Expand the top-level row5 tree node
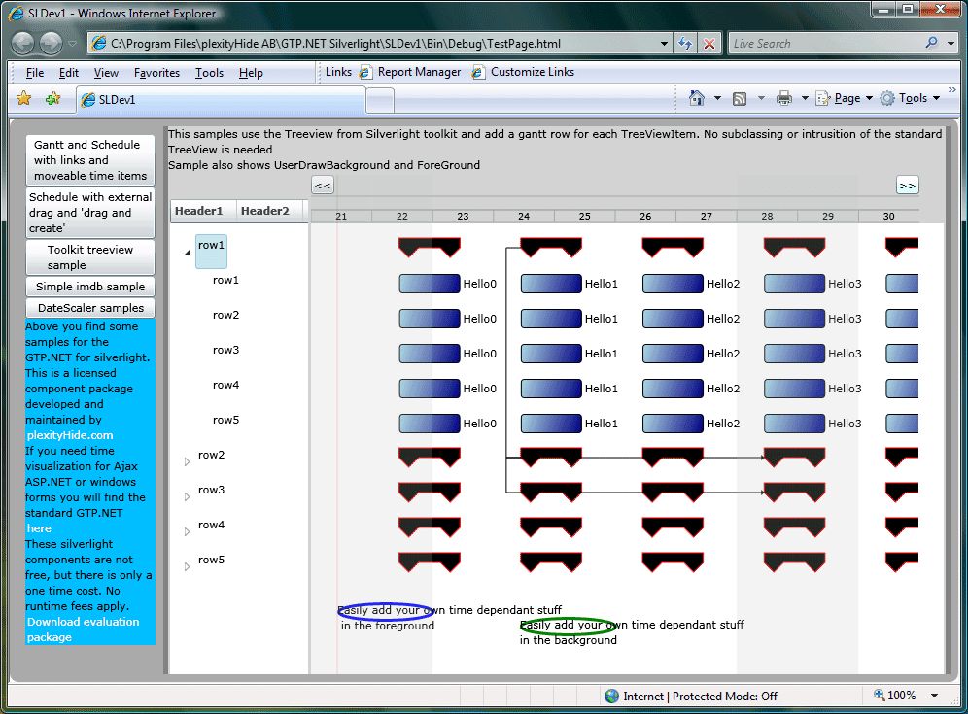Screen dimensions: 968x714 (187, 566)
